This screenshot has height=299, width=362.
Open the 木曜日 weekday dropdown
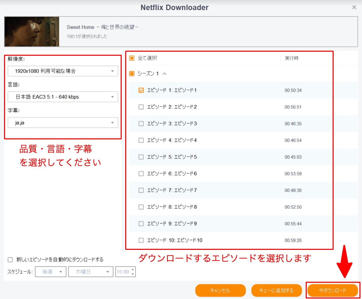tap(91, 272)
